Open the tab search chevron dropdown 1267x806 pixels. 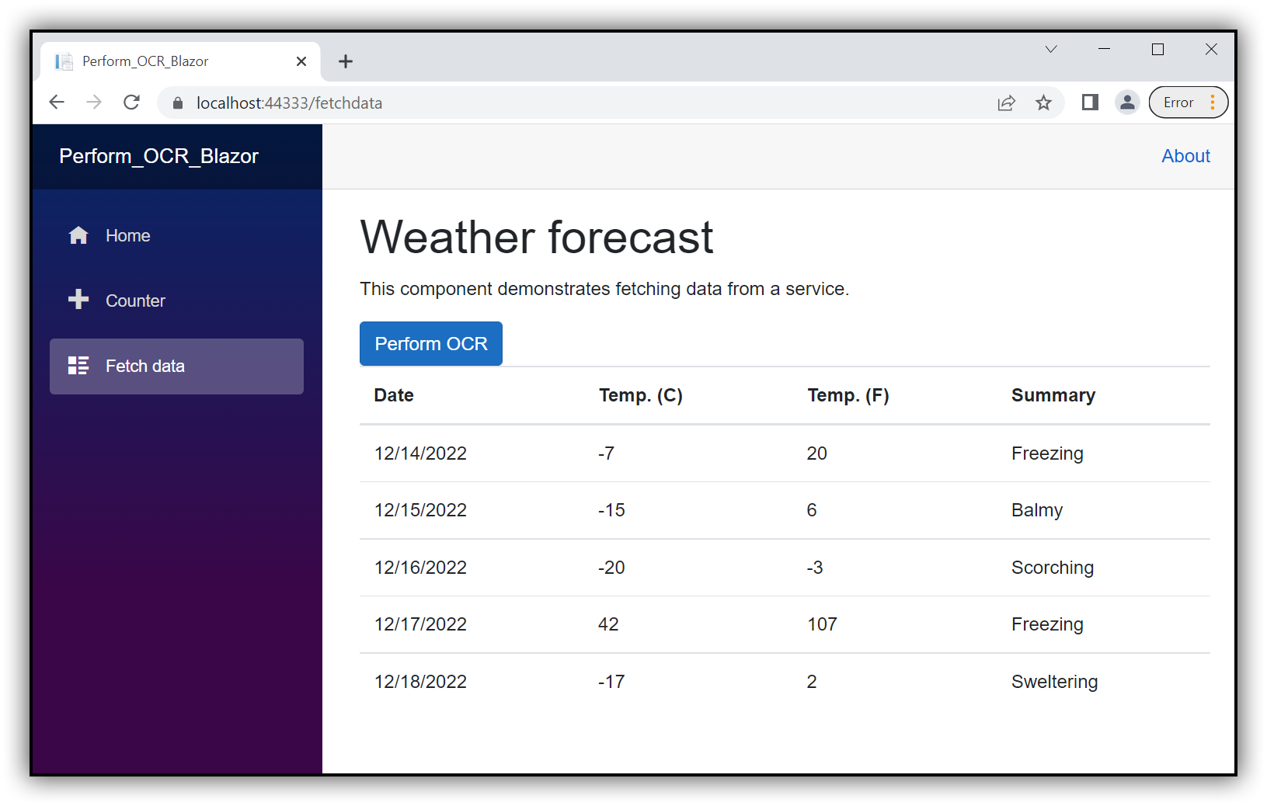[1051, 49]
